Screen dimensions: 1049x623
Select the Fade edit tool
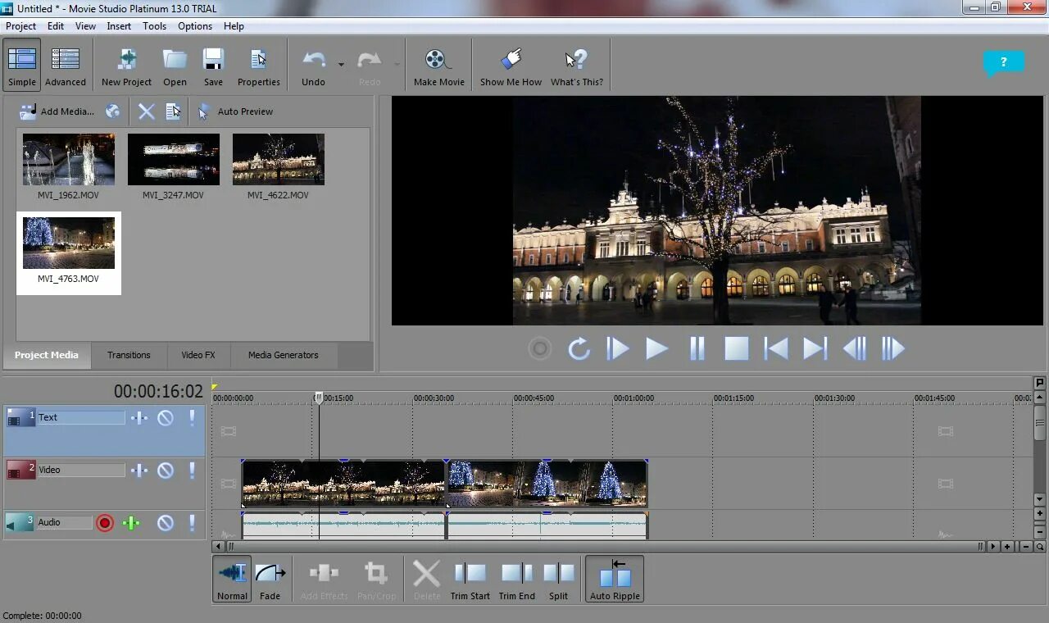point(270,580)
